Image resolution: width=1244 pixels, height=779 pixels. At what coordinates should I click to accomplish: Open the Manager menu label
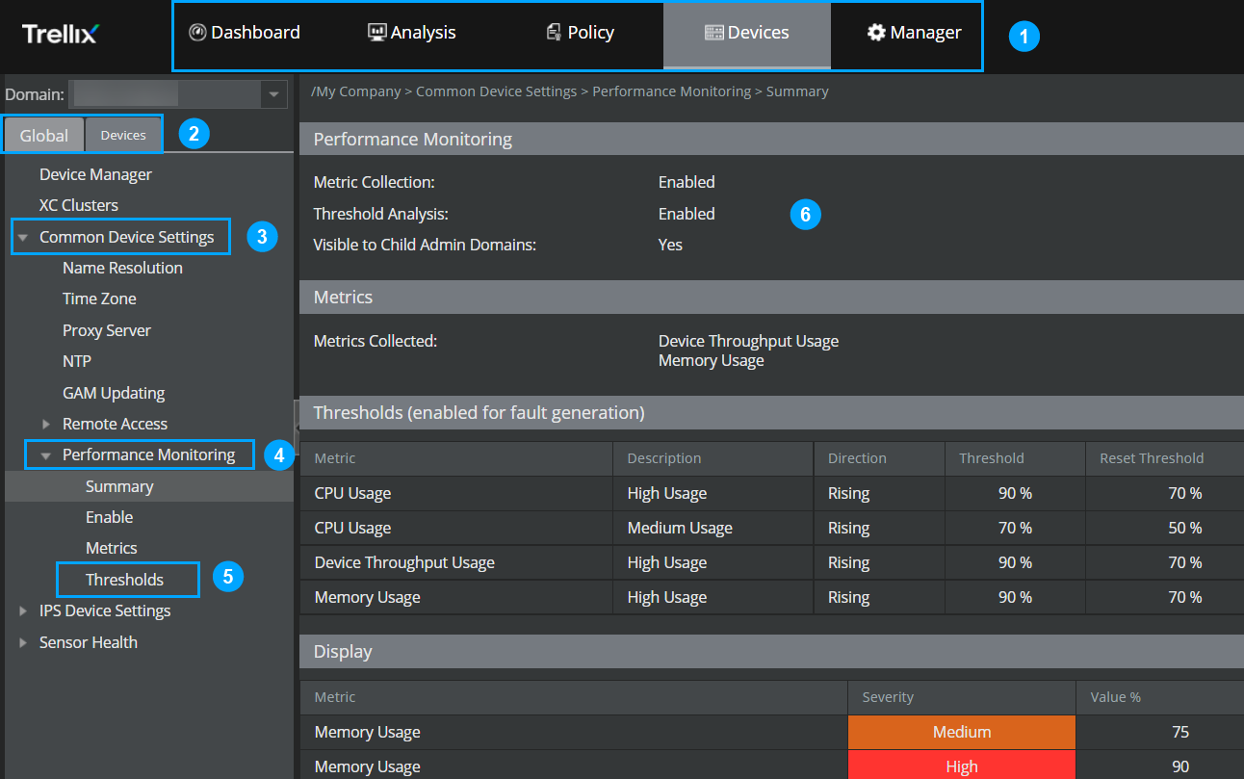[925, 33]
